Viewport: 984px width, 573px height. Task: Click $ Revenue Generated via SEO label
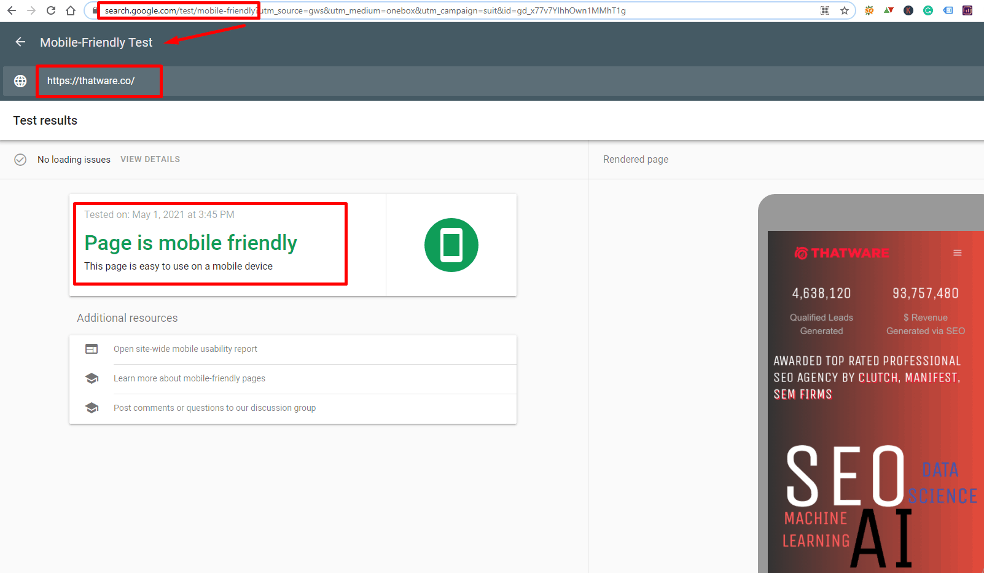(926, 324)
